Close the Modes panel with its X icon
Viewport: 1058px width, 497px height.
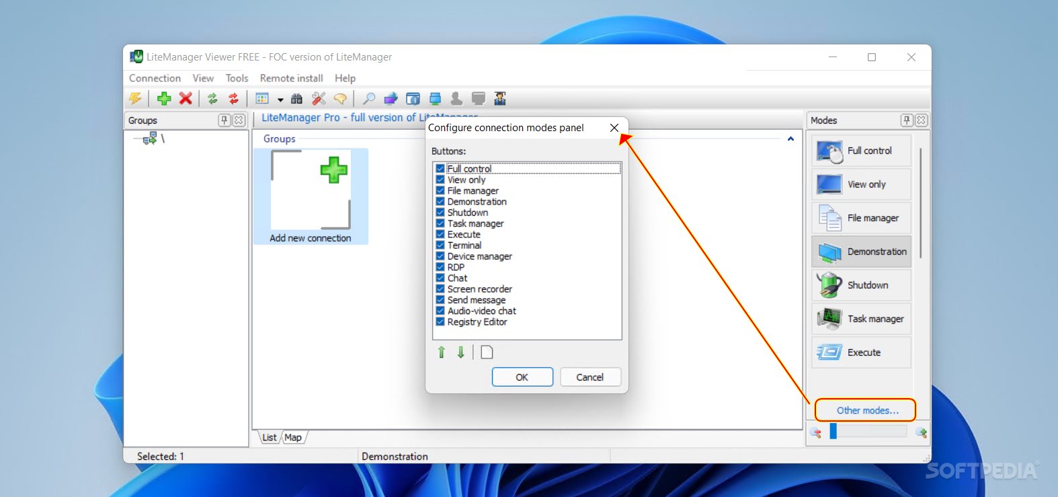[922, 120]
